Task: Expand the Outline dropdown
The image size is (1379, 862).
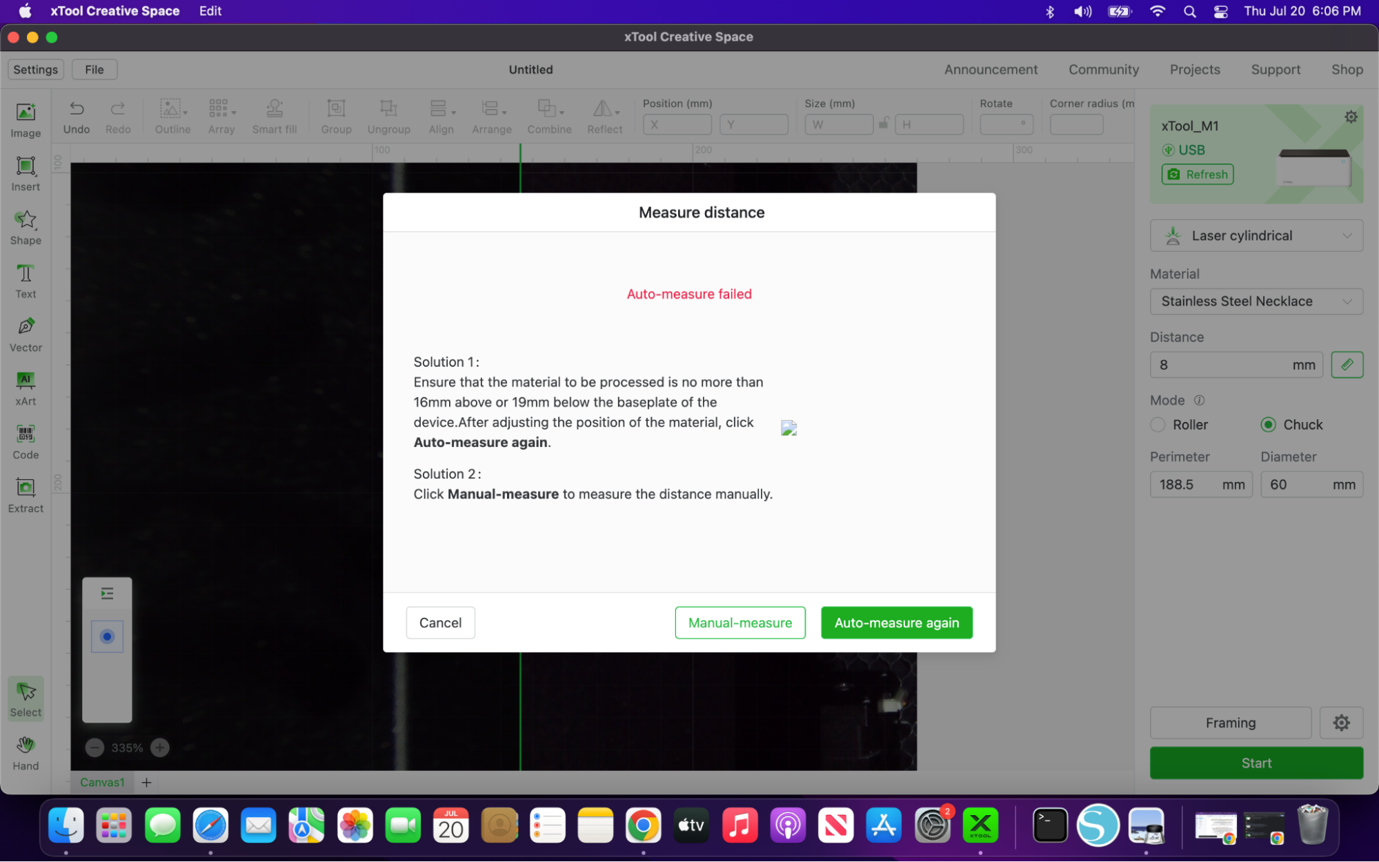Action: 186,112
